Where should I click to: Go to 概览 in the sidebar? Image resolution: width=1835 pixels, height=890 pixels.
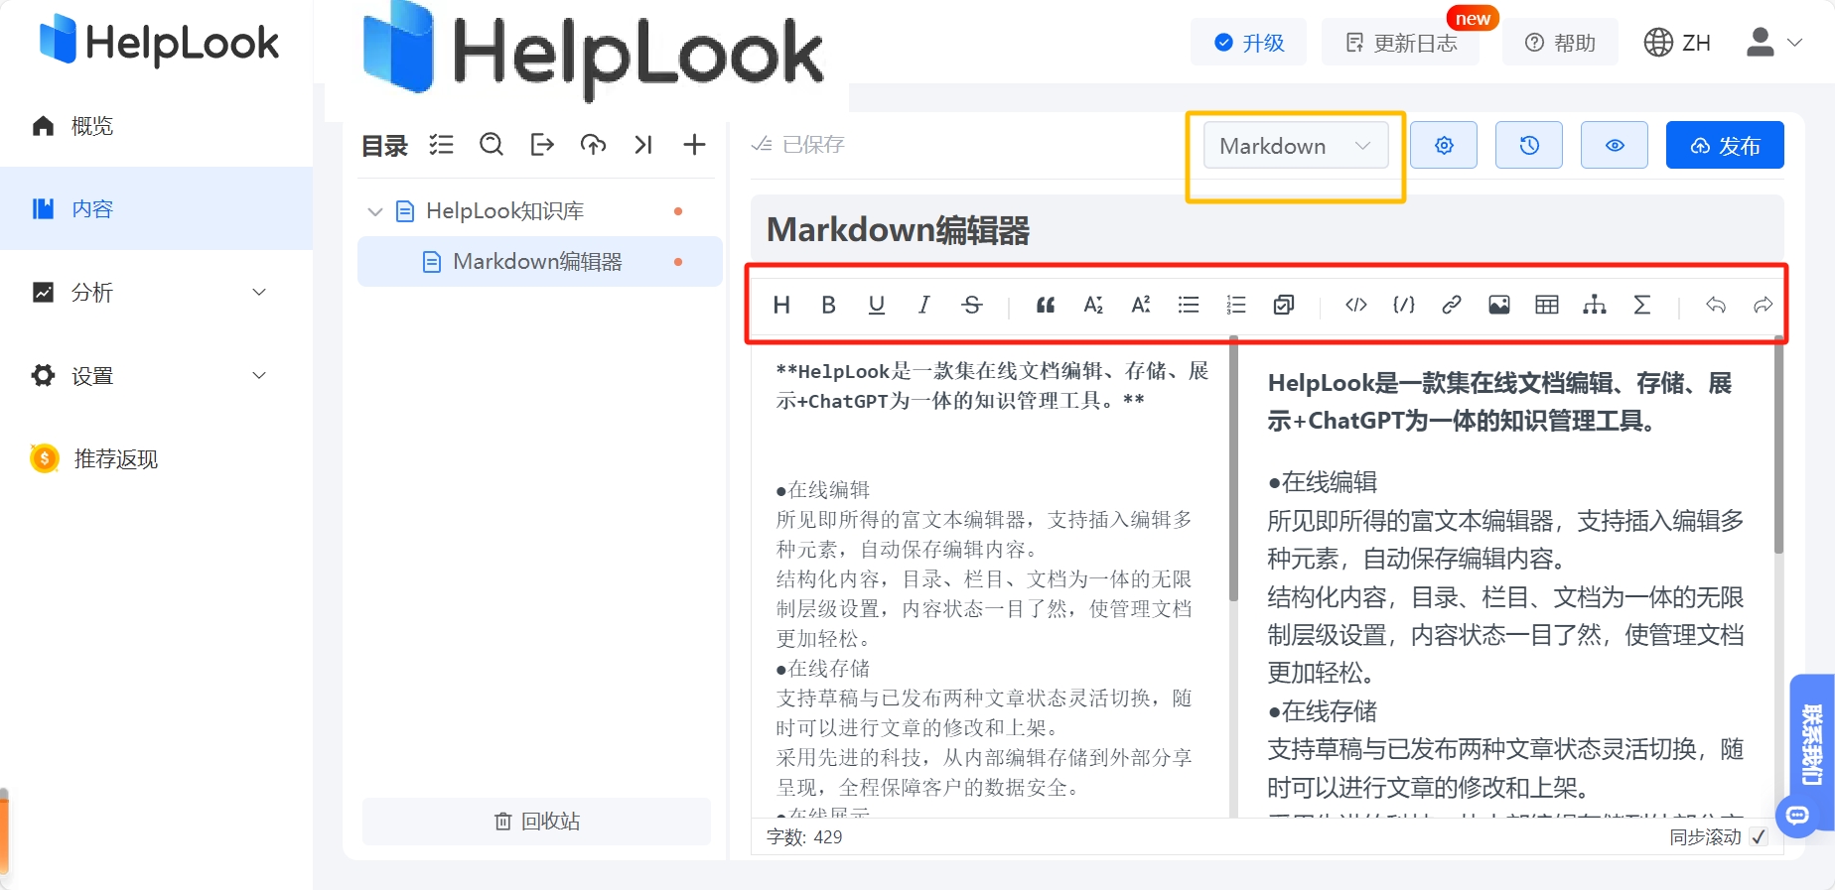(x=156, y=126)
